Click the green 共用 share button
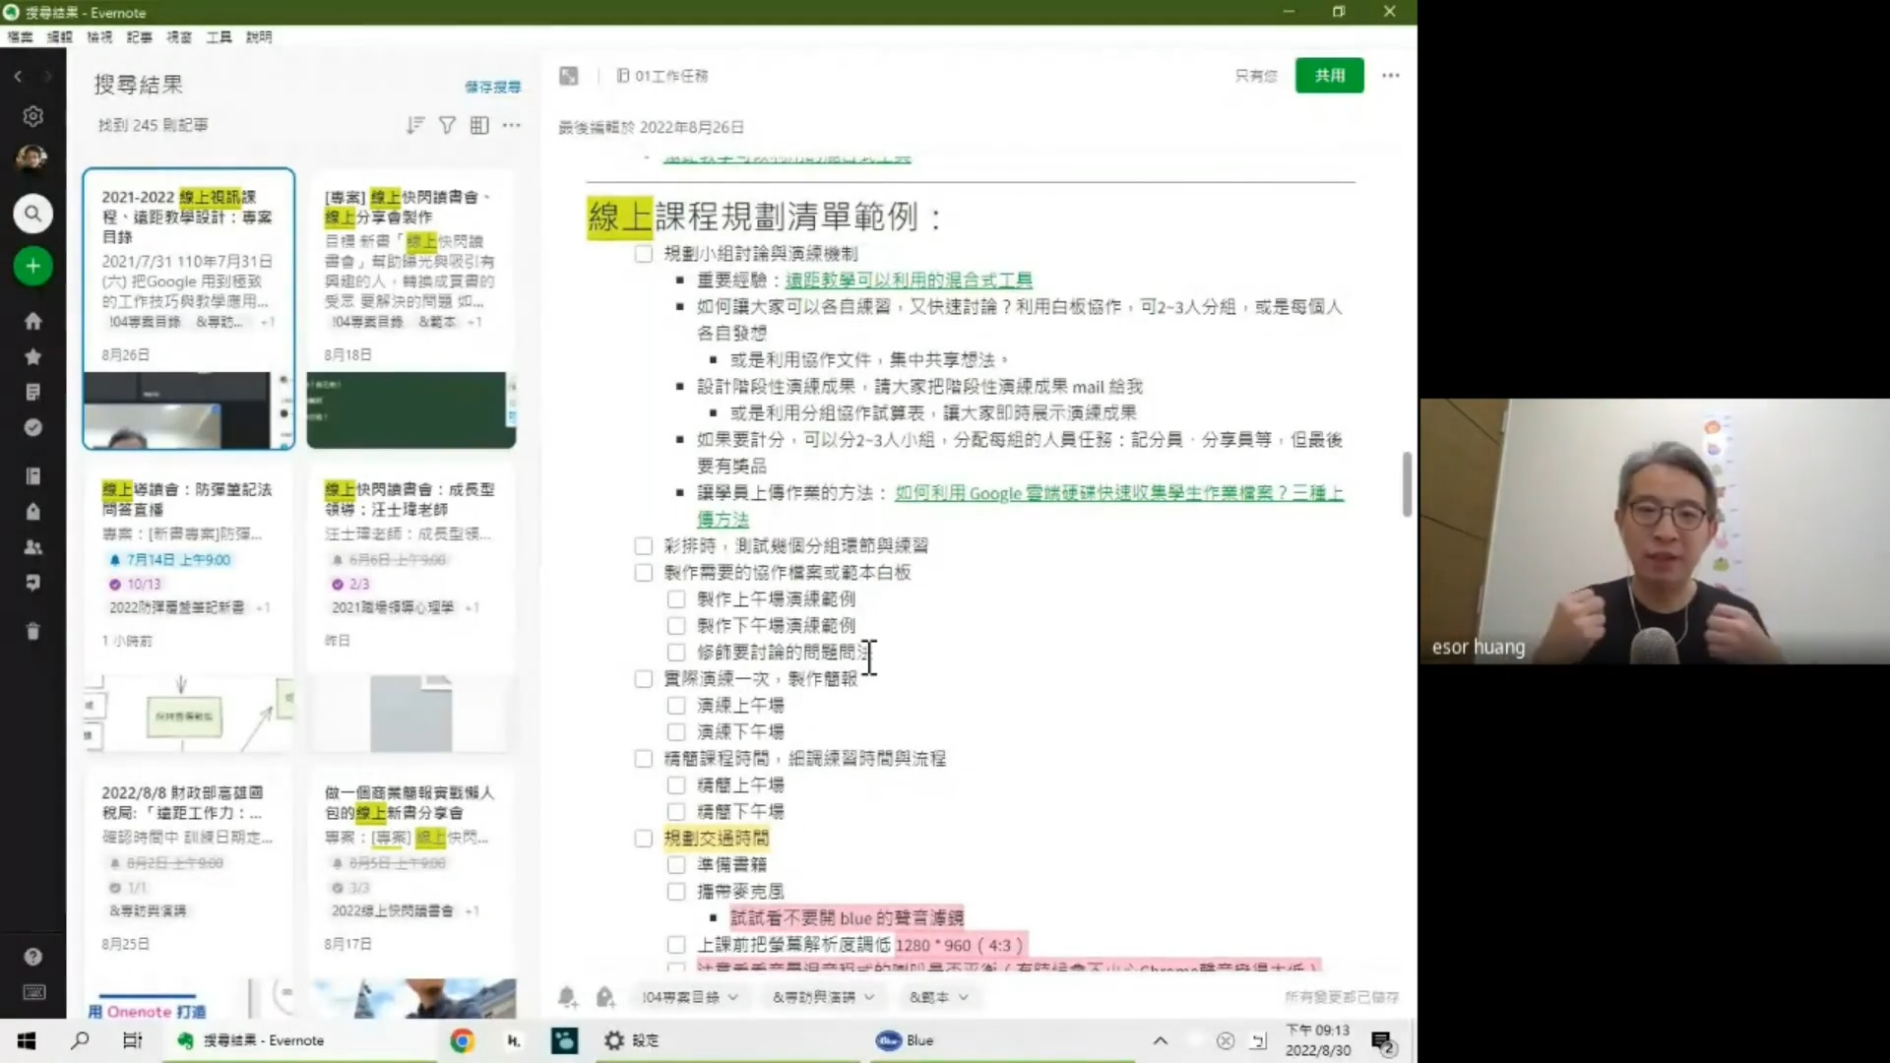The image size is (1890, 1063). [x=1329, y=76]
